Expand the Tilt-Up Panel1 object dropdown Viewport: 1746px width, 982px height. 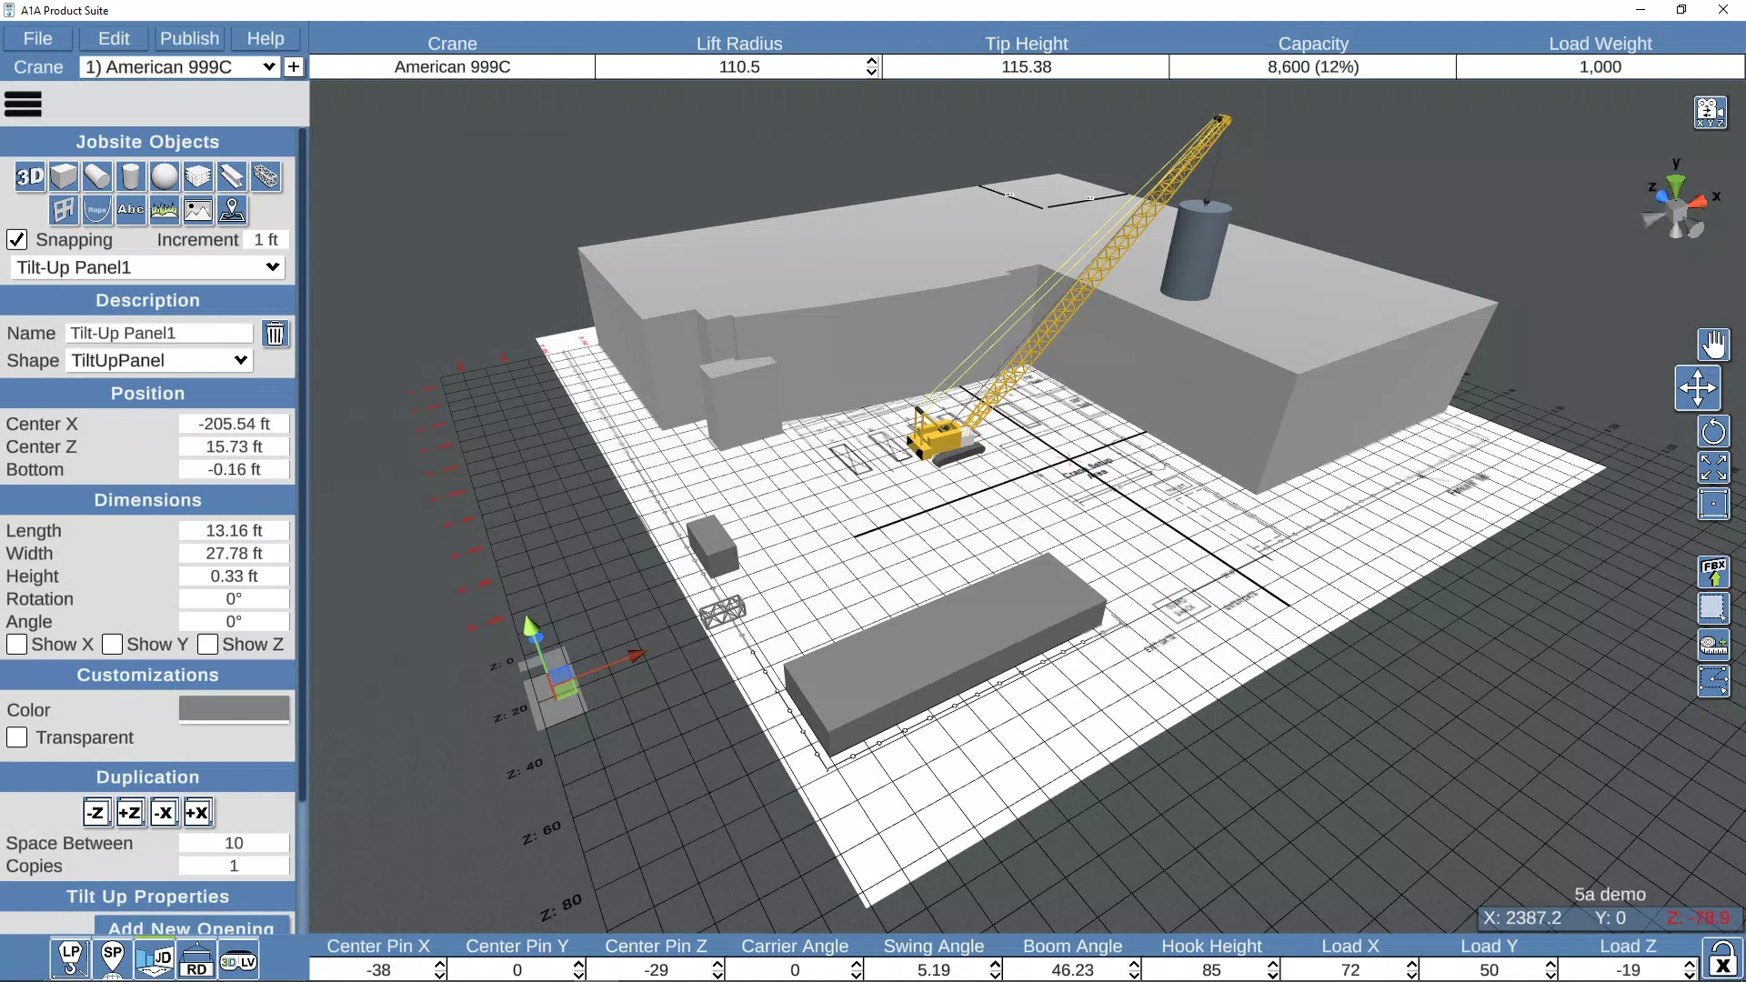[x=147, y=267]
